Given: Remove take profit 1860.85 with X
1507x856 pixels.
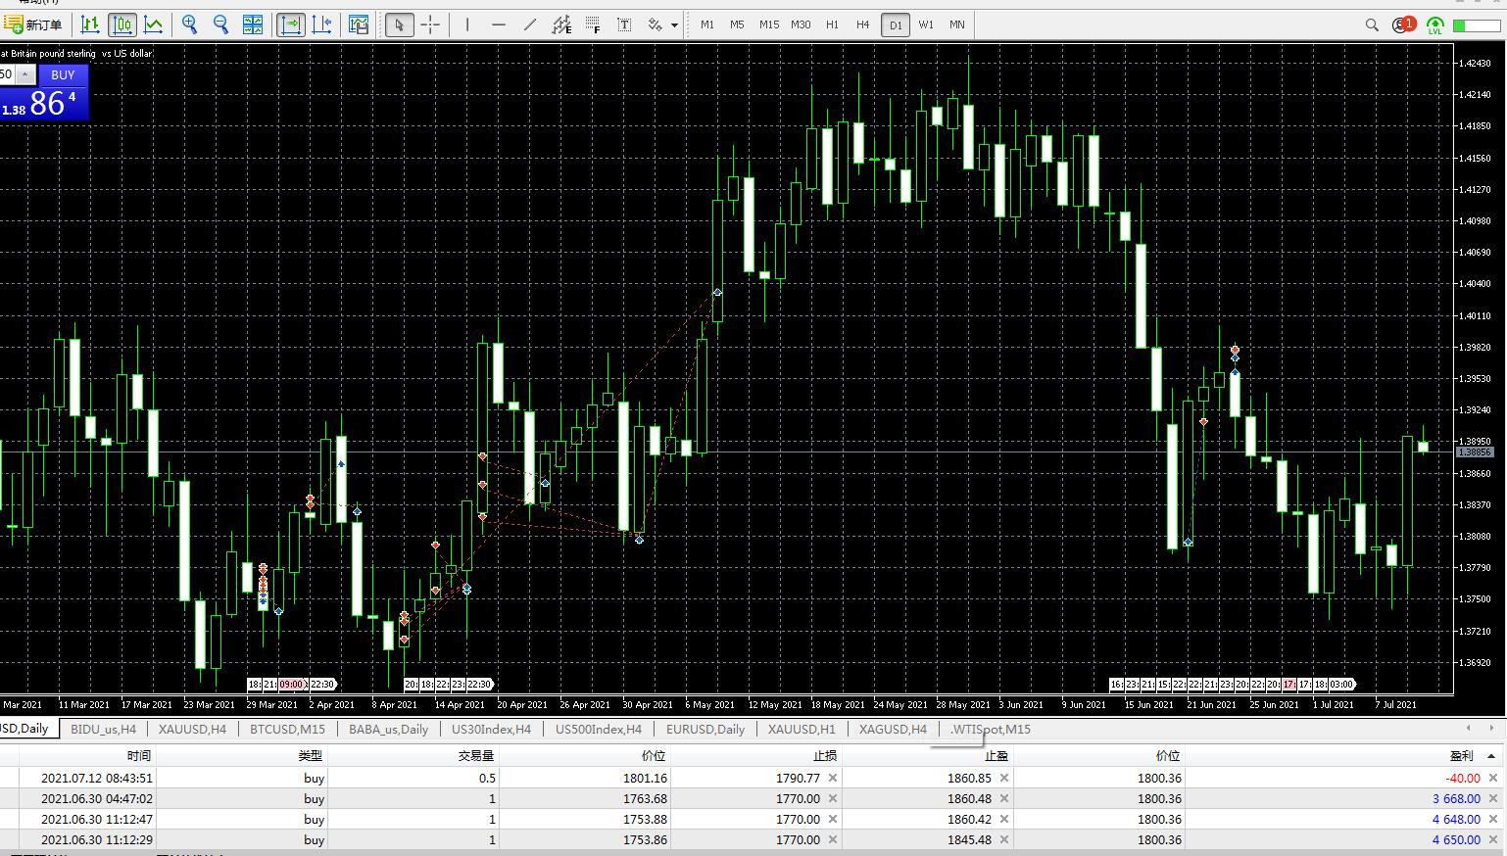Looking at the screenshot, I should (1004, 778).
